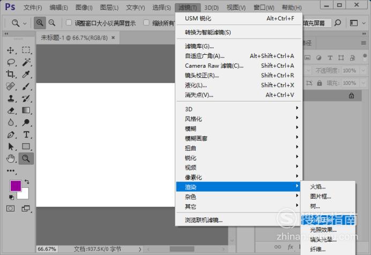This screenshot has width=371, height=255.
Task: Click the purple foreground color swatch
Action: (16, 186)
